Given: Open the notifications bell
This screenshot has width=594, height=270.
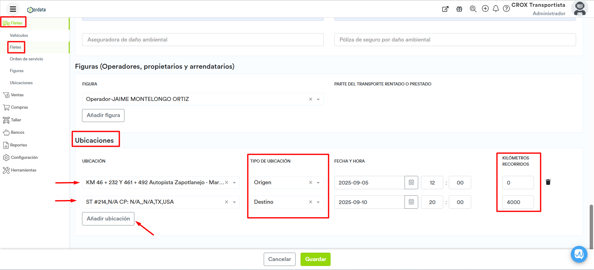Looking at the screenshot, I should (496, 9).
